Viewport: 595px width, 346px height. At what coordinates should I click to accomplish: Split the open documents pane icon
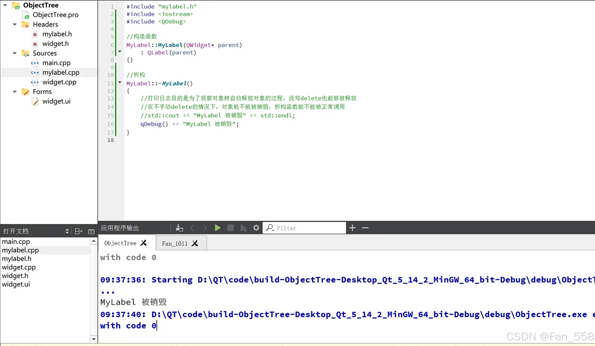(79, 231)
